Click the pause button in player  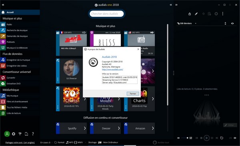coord(212,138)
